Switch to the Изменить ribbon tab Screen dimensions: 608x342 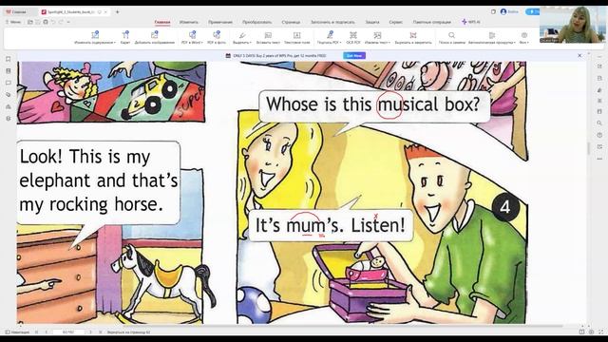pos(189,22)
